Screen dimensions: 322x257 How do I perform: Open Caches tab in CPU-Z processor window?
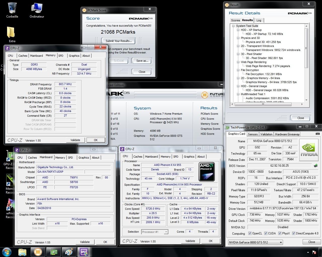coord(138,157)
